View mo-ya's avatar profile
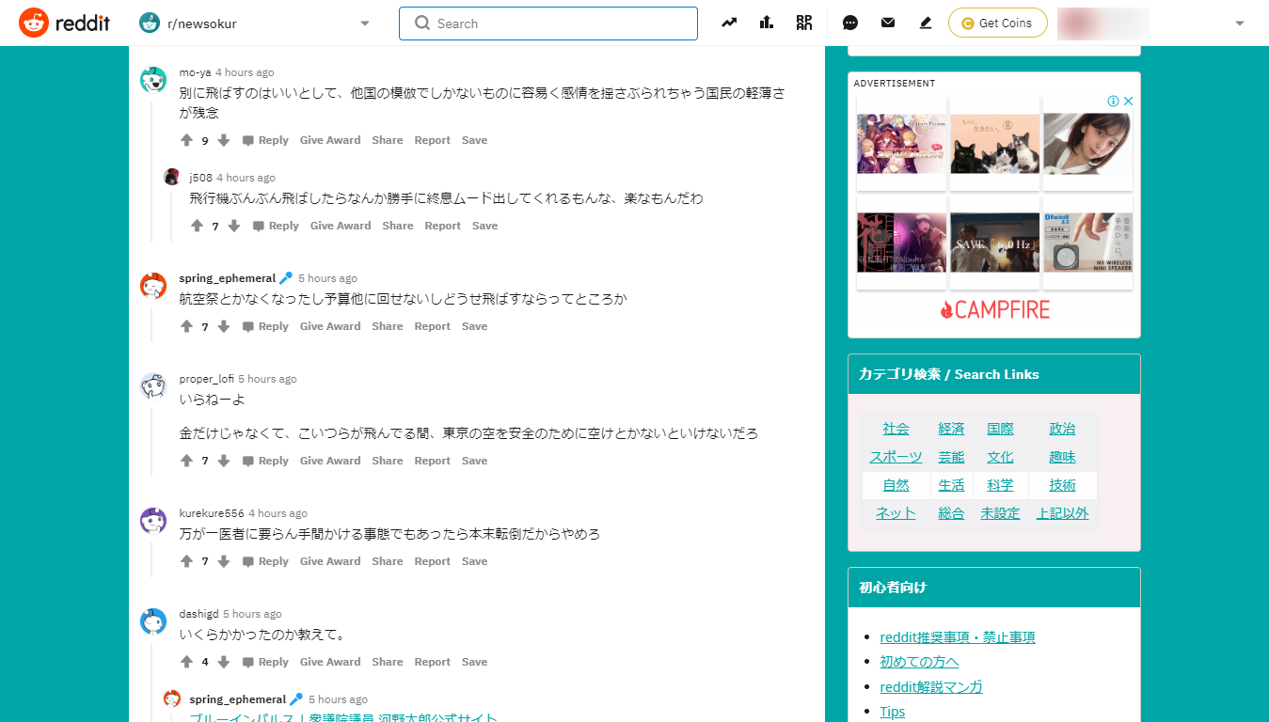The height and width of the screenshot is (722, 1269). click(153, 80)
